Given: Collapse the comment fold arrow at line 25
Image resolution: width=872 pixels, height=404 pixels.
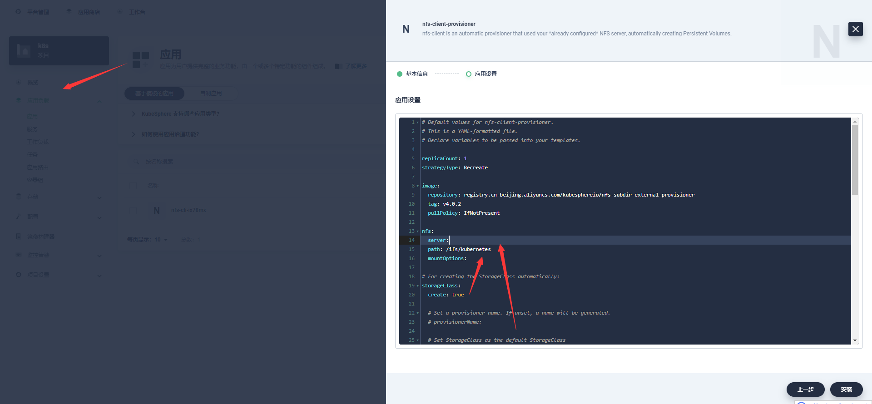Looking at the screenshot, I should pos(418,340).
